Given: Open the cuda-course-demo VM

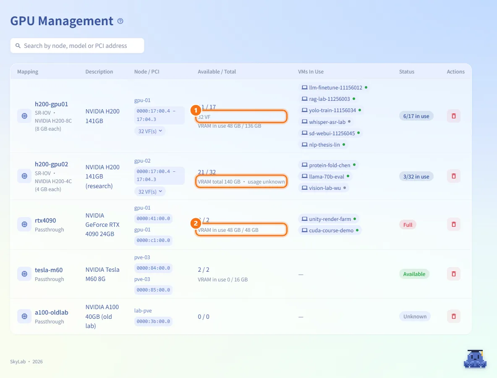Looking at the screenshot, I should 330,231.
